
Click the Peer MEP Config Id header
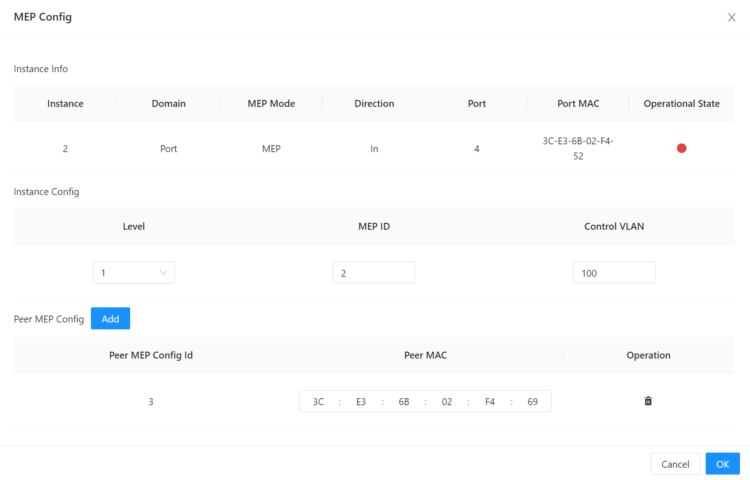point(151,355)
